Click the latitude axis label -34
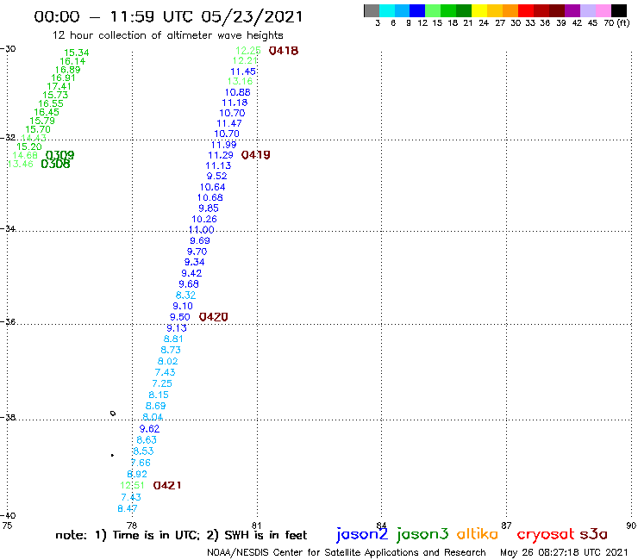Screen dimensions: 638x560 point(8,228)
